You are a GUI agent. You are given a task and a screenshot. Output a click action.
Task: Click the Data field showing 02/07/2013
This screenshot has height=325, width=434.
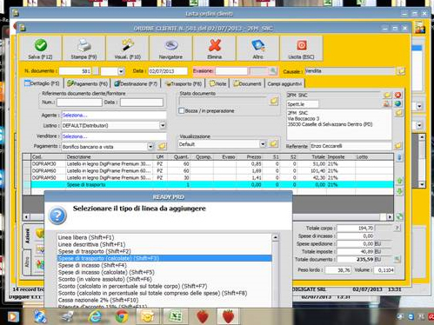coord(168,71)
